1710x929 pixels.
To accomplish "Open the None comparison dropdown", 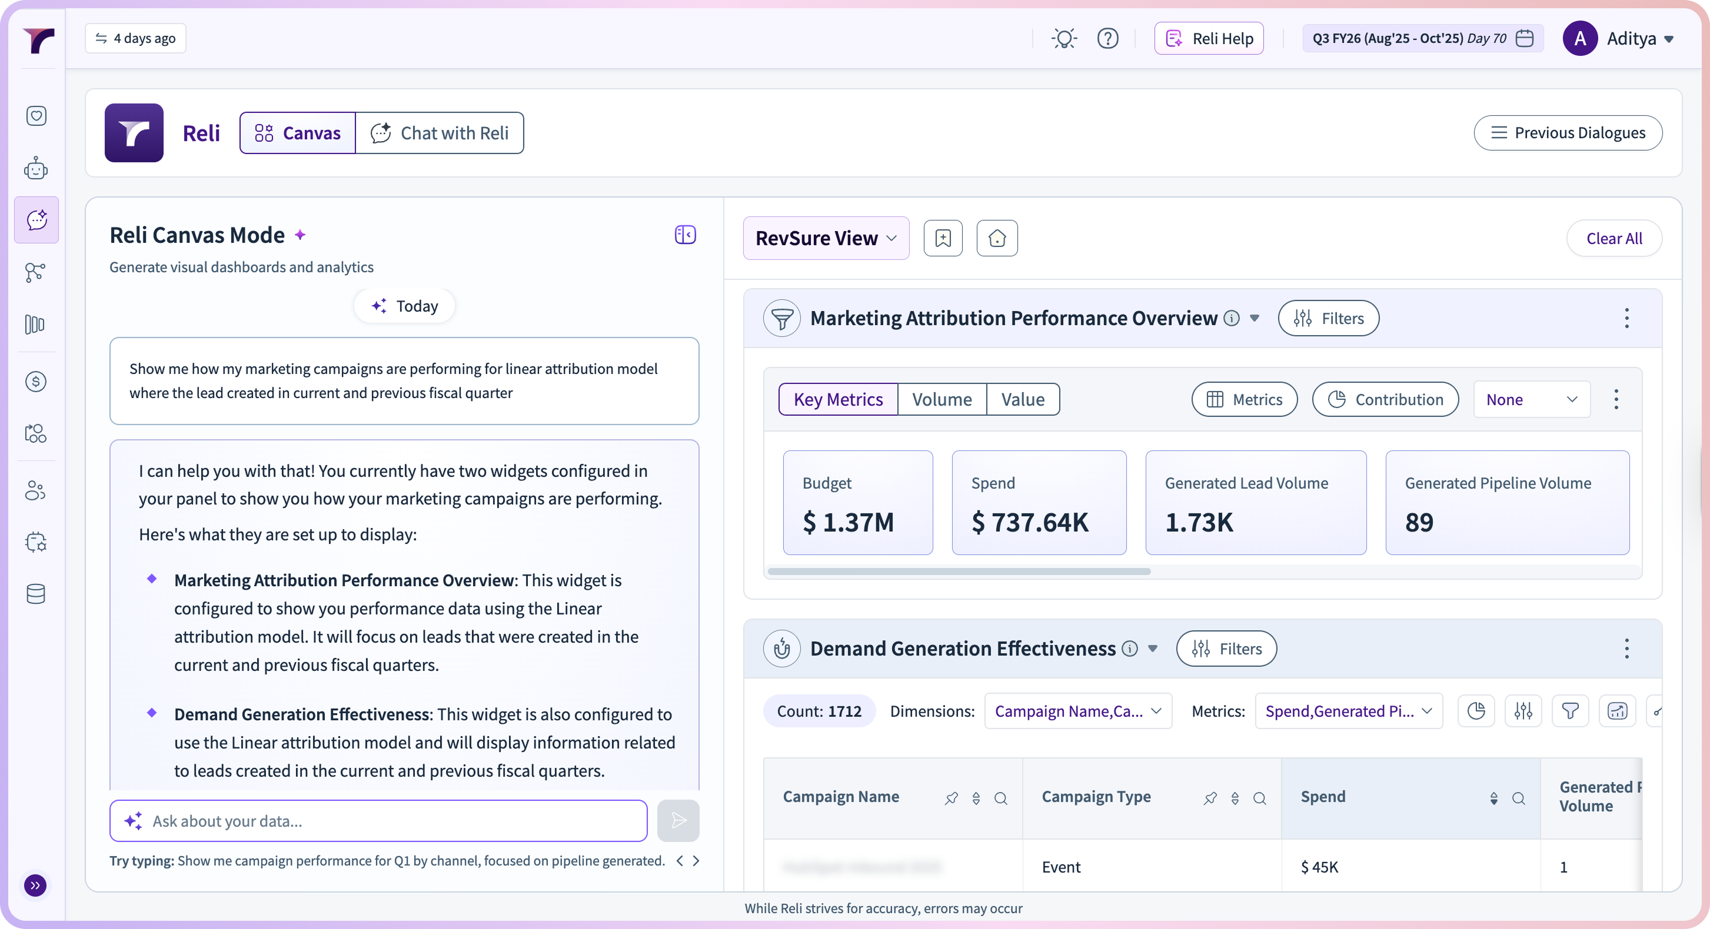I will pyautogui.click(x=1531, y=399).
